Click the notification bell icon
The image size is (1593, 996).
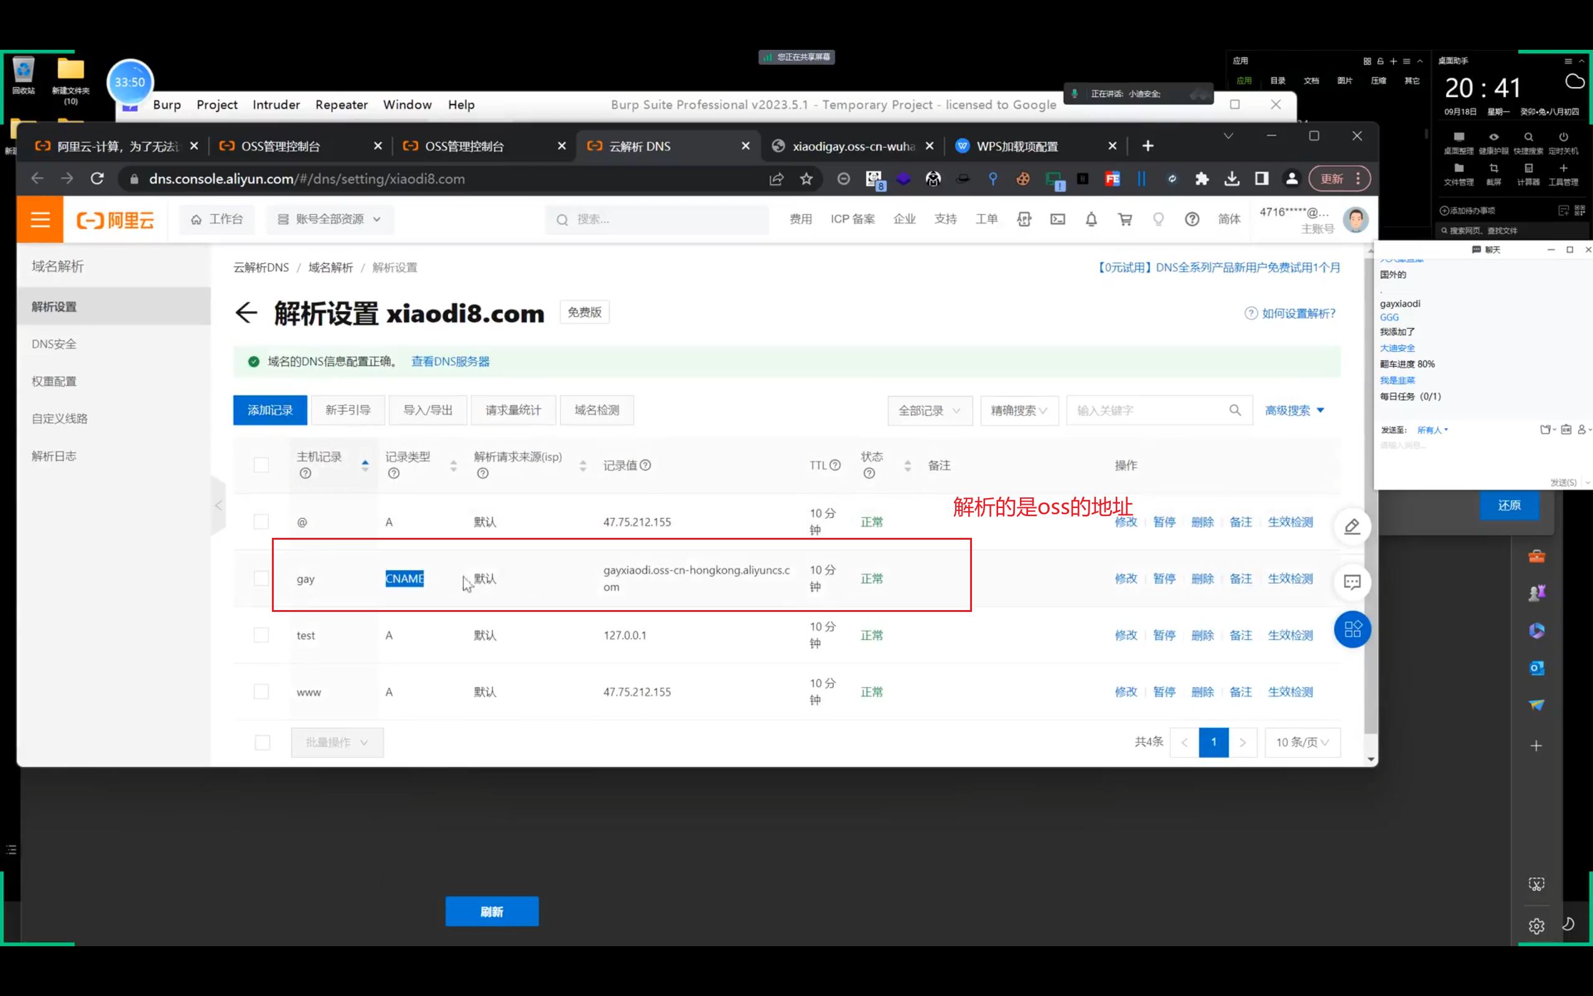coord(1091,219)
